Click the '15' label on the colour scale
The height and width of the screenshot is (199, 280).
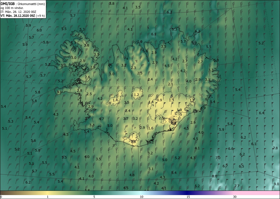point(188,197)
